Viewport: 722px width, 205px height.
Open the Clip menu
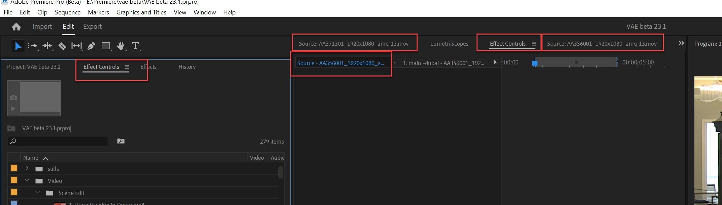(x=42, y=12)
